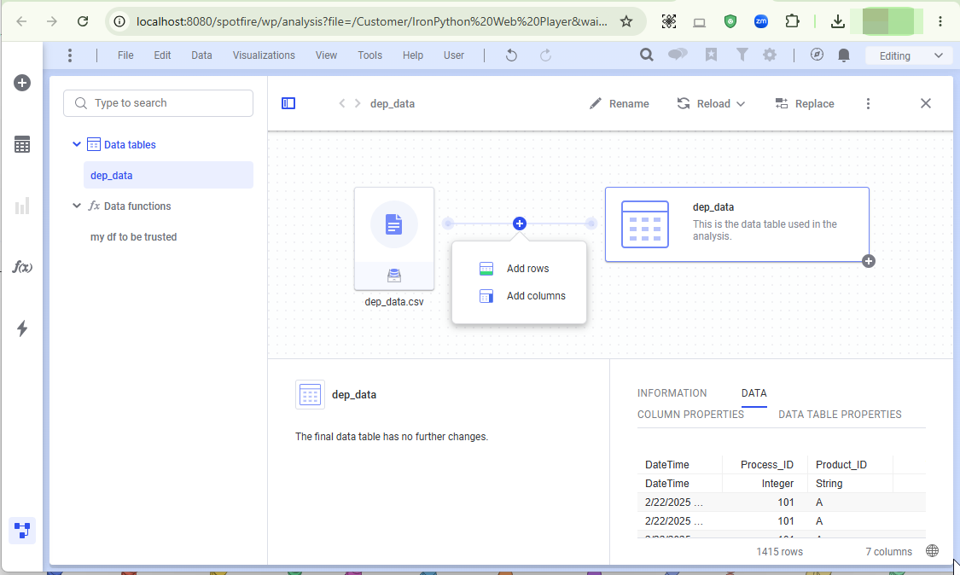The image size is (960, 575).
Task: Click the undo arrow icon
Action: pos(511,55)
